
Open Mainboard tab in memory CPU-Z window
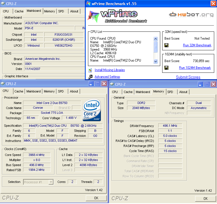tap(143, 92)
